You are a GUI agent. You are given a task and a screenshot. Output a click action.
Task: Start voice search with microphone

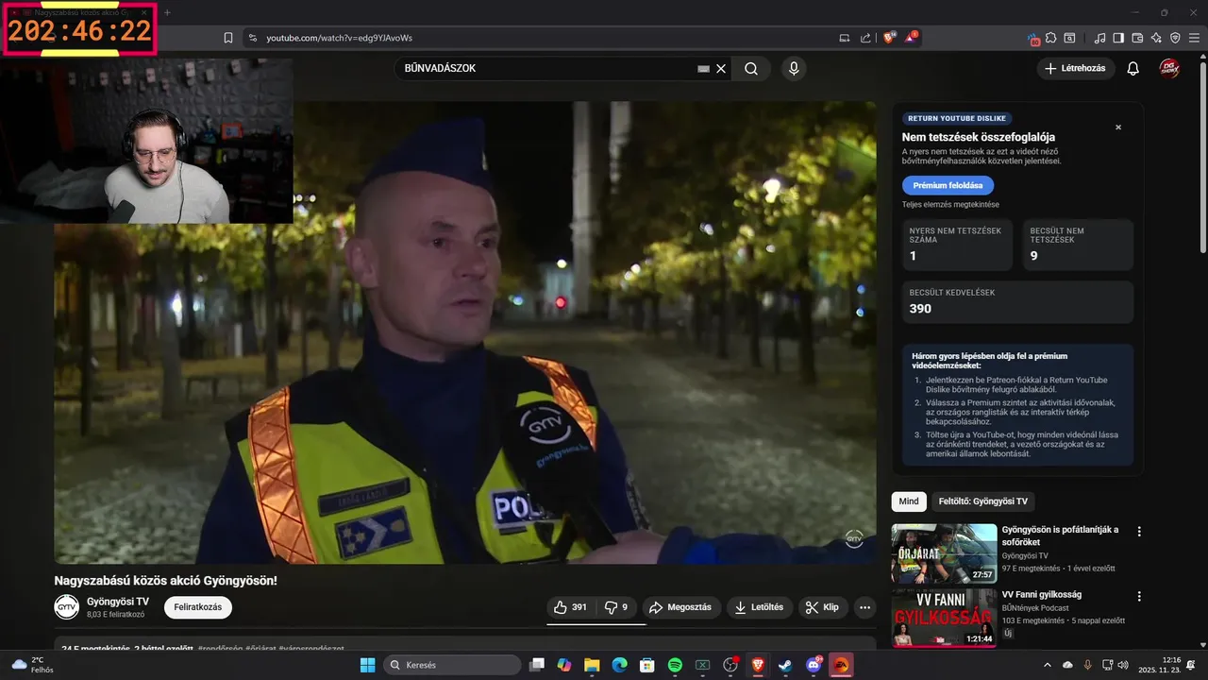[x=794, y=68]
